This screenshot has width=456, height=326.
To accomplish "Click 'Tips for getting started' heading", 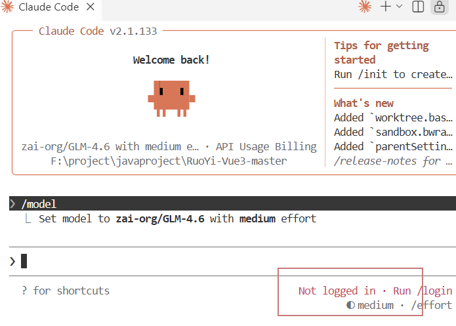I will pos(381,52).
